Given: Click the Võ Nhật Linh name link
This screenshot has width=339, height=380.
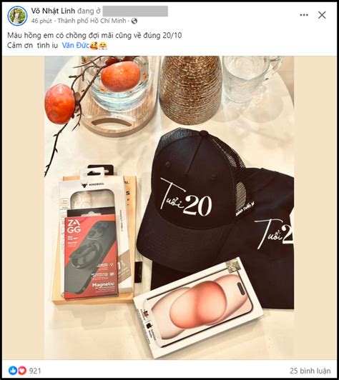Looking at the screenshot, I should (x=53, y=11).
